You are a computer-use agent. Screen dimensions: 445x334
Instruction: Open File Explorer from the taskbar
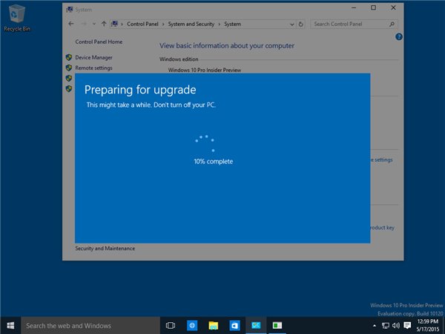tap(213, 325)
